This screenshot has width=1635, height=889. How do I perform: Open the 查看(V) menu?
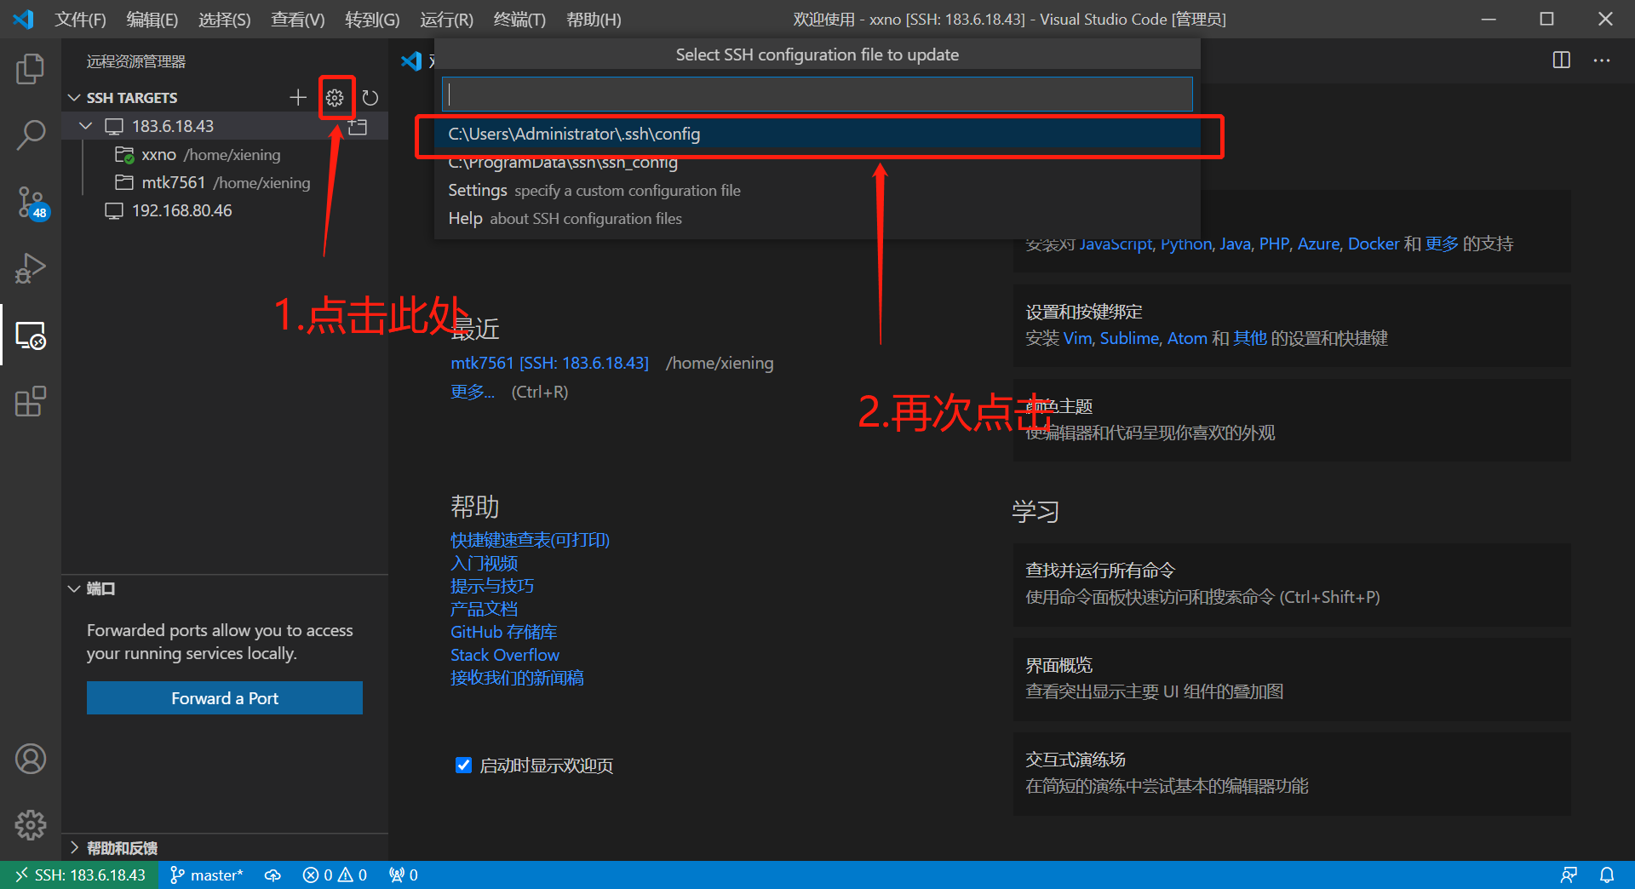(297, 19)
